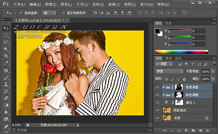Open the 穿透 blend mode dropdown
Image resolution: width=218 pixels, height=134 pixels.
click(x=169, y=71)
